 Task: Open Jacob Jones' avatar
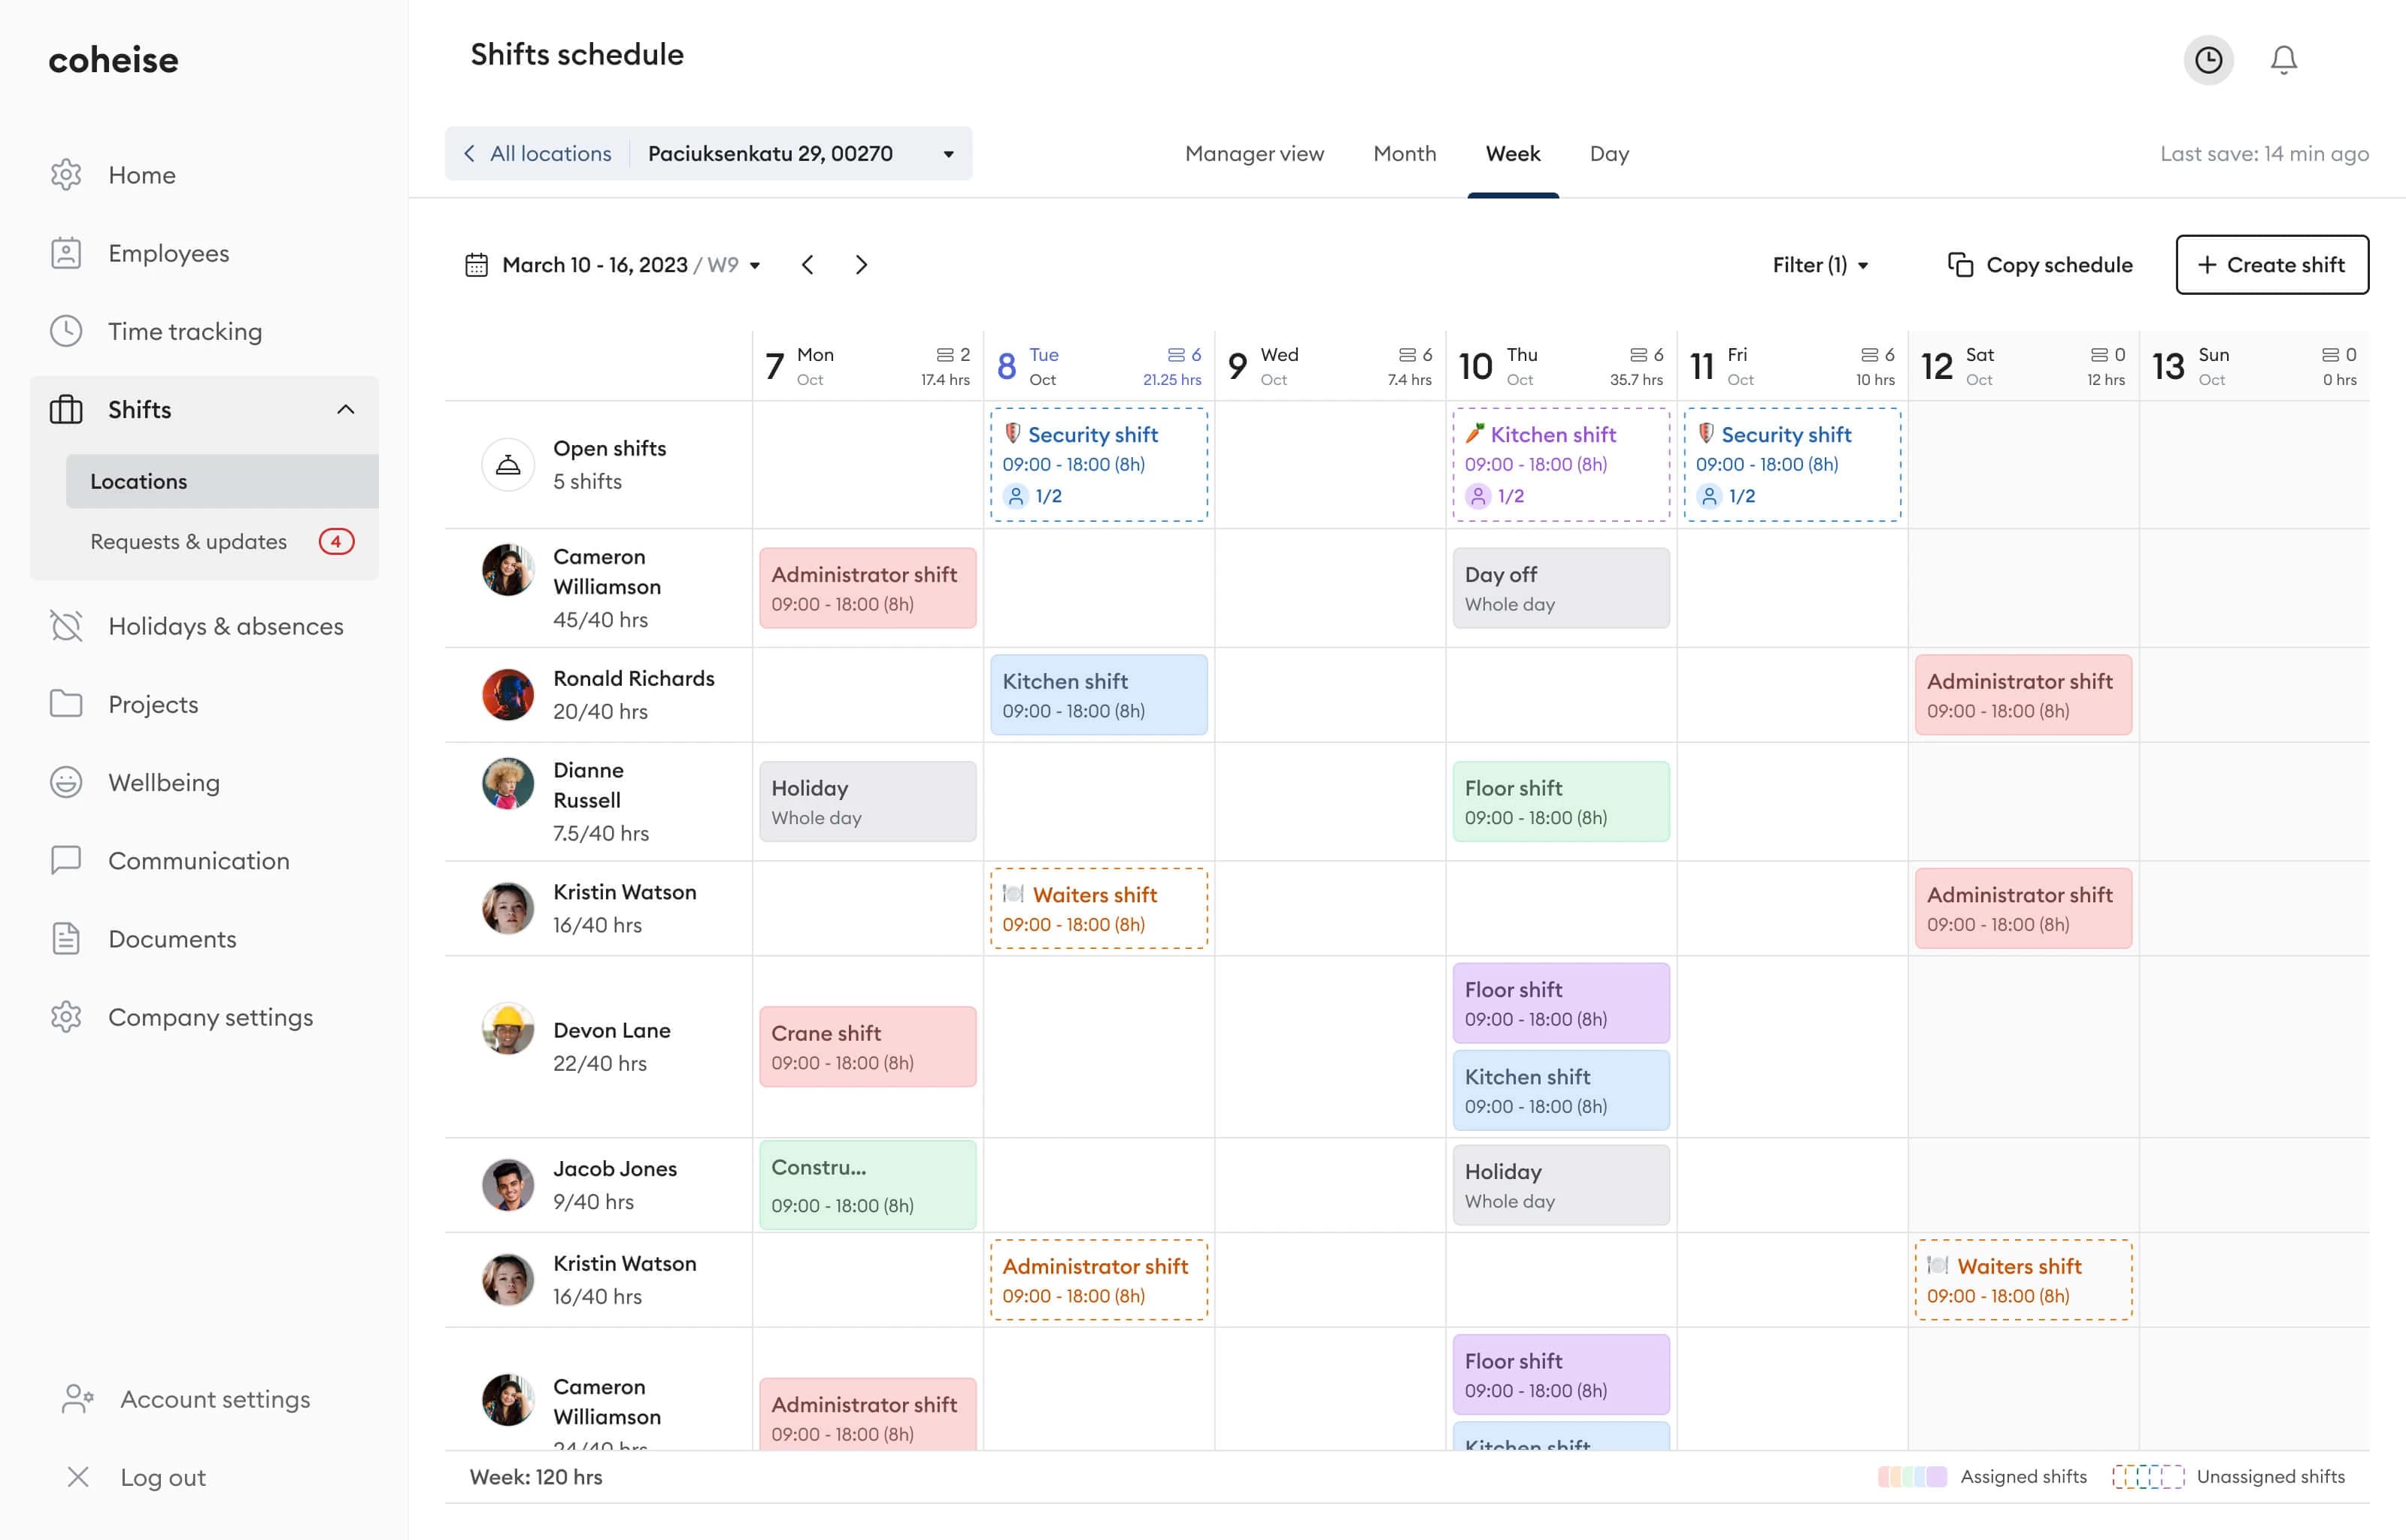[x=508, y=1185]
